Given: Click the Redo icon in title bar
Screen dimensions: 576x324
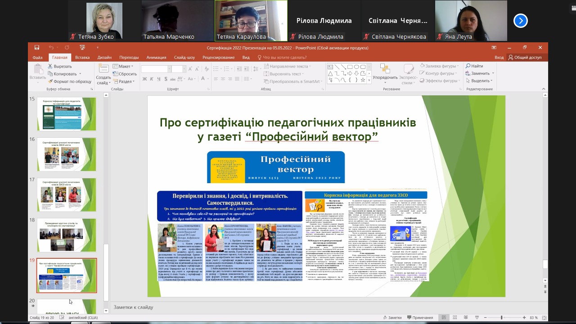Looking at the screenshot, I should tap(67, 47).
